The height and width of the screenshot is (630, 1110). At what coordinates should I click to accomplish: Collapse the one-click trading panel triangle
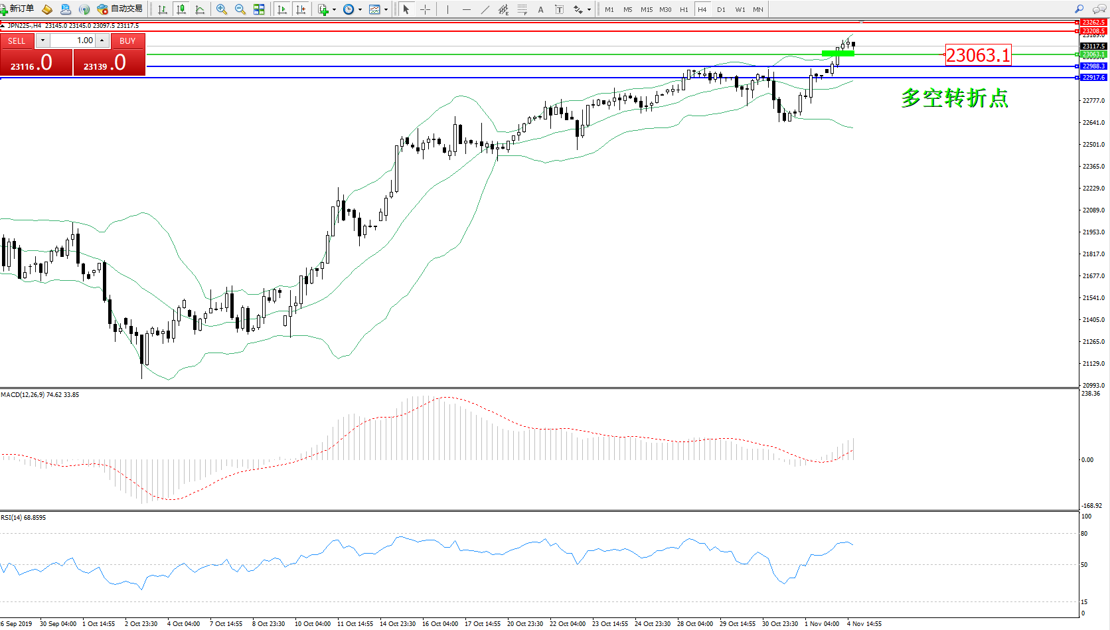click(x=3, y=26)
